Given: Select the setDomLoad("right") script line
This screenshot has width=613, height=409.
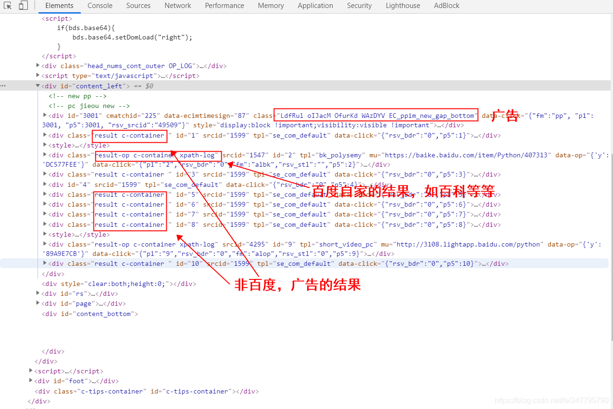Looking at the screenshot, I should (132, 37).
